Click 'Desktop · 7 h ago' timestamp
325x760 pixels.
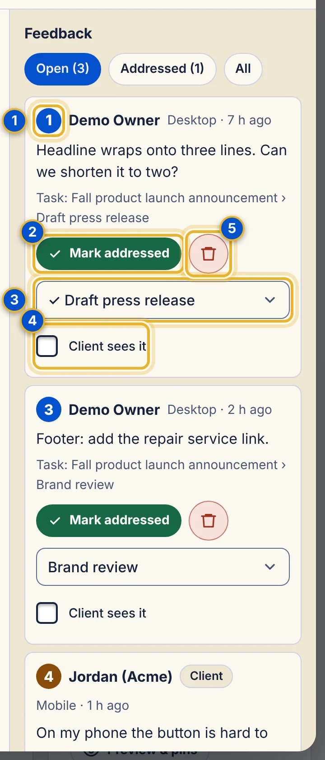(219, 120)
